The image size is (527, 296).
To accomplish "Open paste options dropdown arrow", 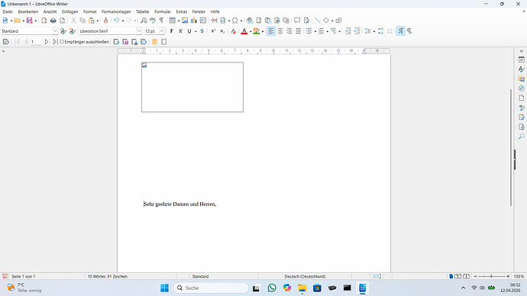I will [98, 21].
